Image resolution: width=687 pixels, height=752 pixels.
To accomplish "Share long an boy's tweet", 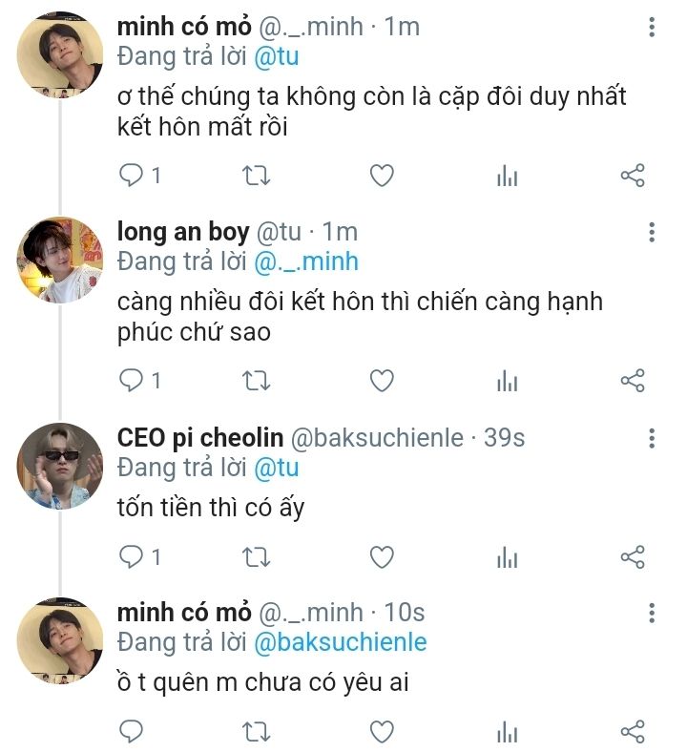I will pos(633,381).
